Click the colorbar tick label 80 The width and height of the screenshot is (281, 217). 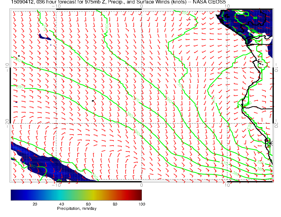click(x=115, y=204)
